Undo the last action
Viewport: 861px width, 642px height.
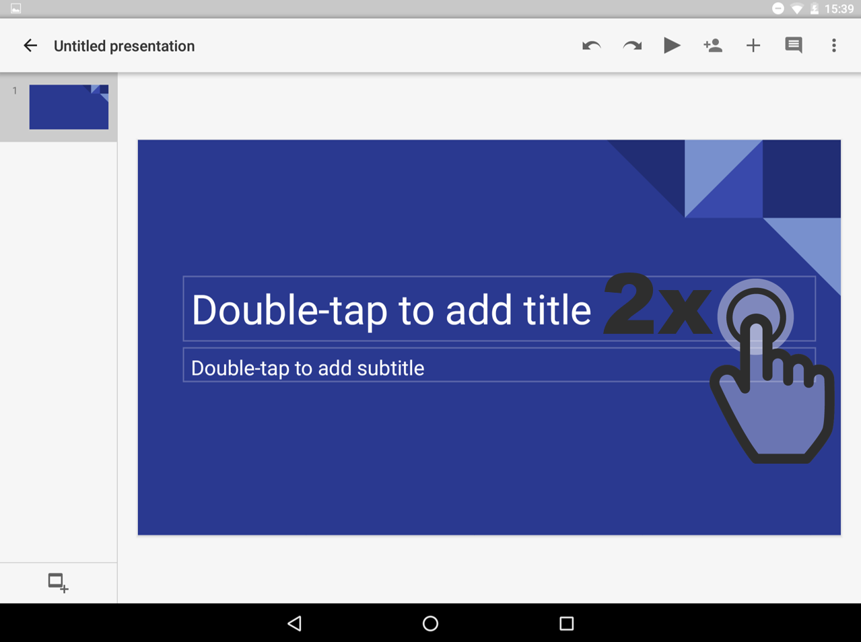click(x=591, y=46)
